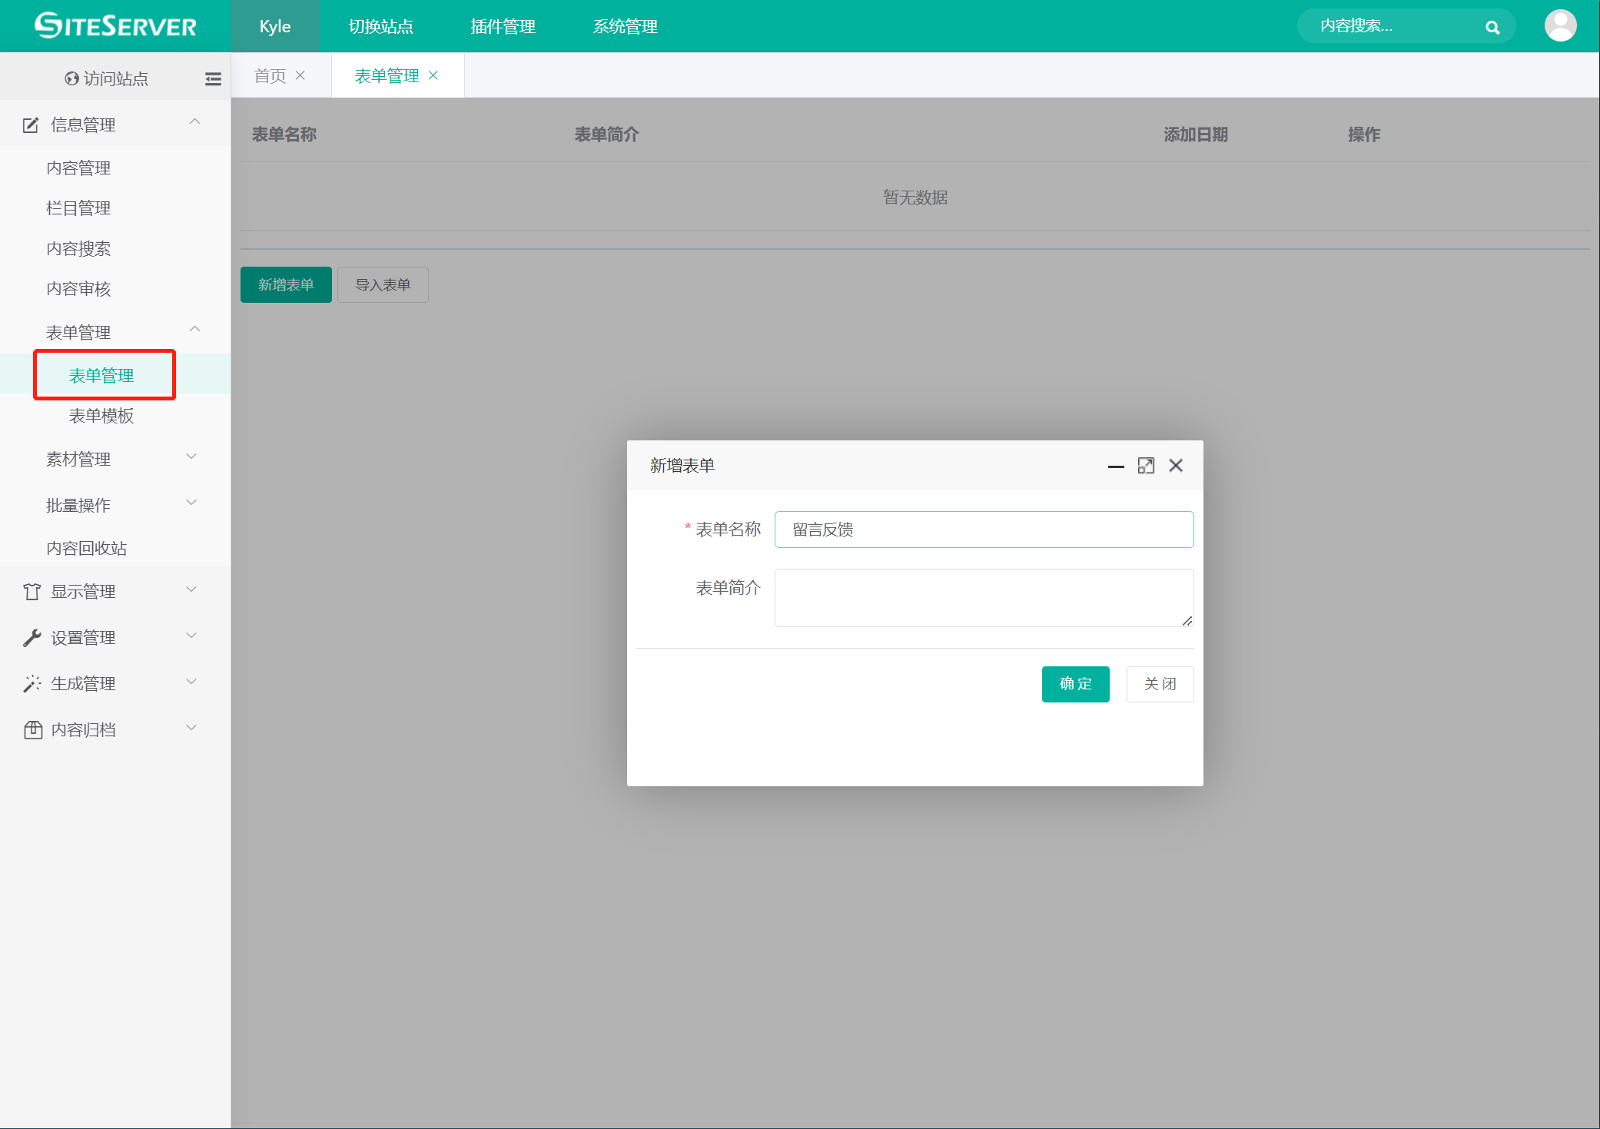The height and width of the screenshot is (1129, 1600).
Task: Click the 确定 button
Action: click(1075, 684)
